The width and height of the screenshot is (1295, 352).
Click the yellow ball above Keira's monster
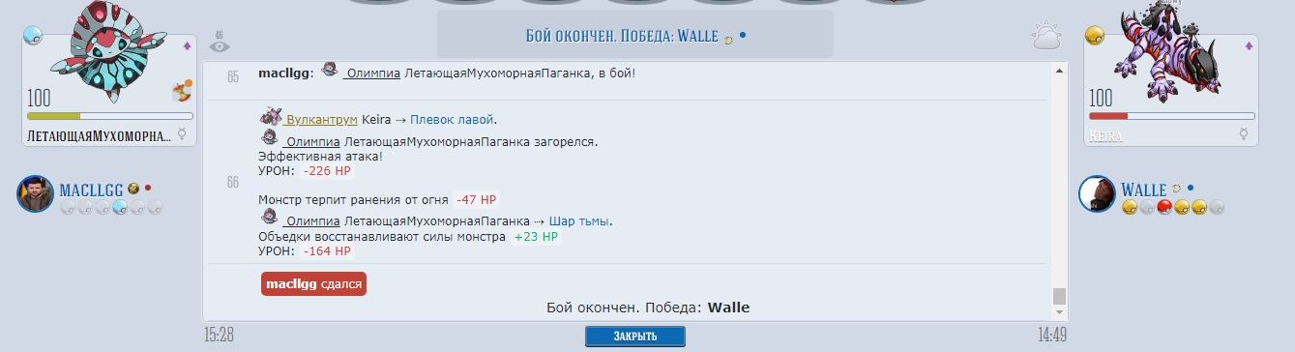click(x=1094, y=36)
